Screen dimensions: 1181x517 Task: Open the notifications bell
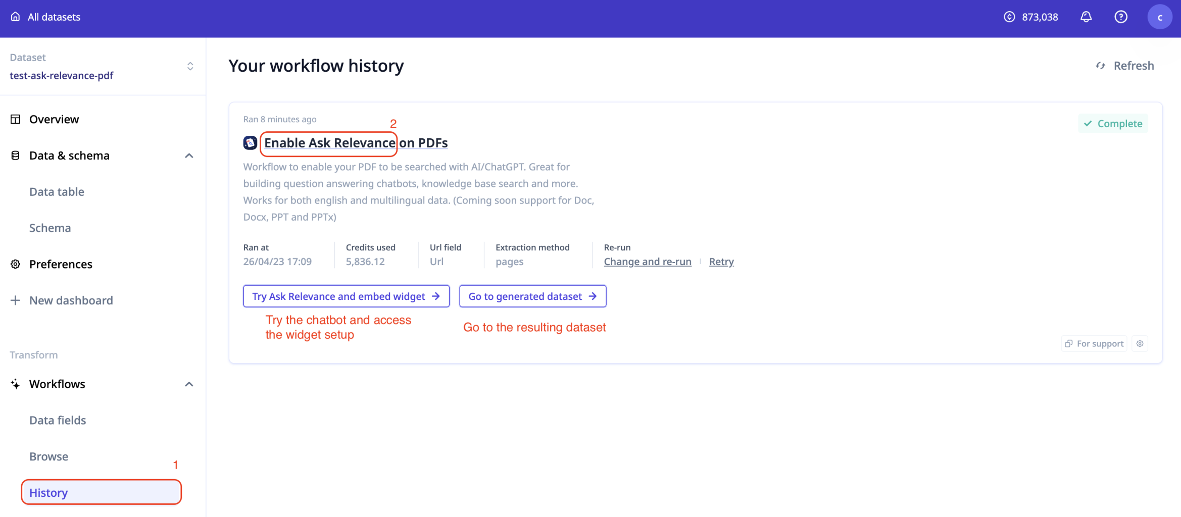1086,17
